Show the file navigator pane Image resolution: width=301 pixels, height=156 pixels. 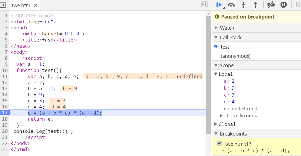(3, 5)
